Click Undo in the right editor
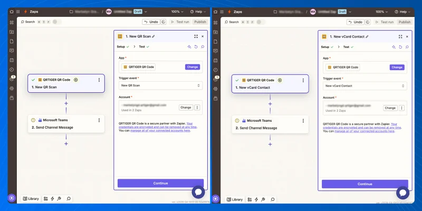The image size is (422, 211). click(355, 22)
